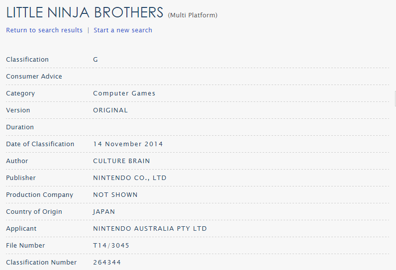Click the Duration field label

(20, 127)
